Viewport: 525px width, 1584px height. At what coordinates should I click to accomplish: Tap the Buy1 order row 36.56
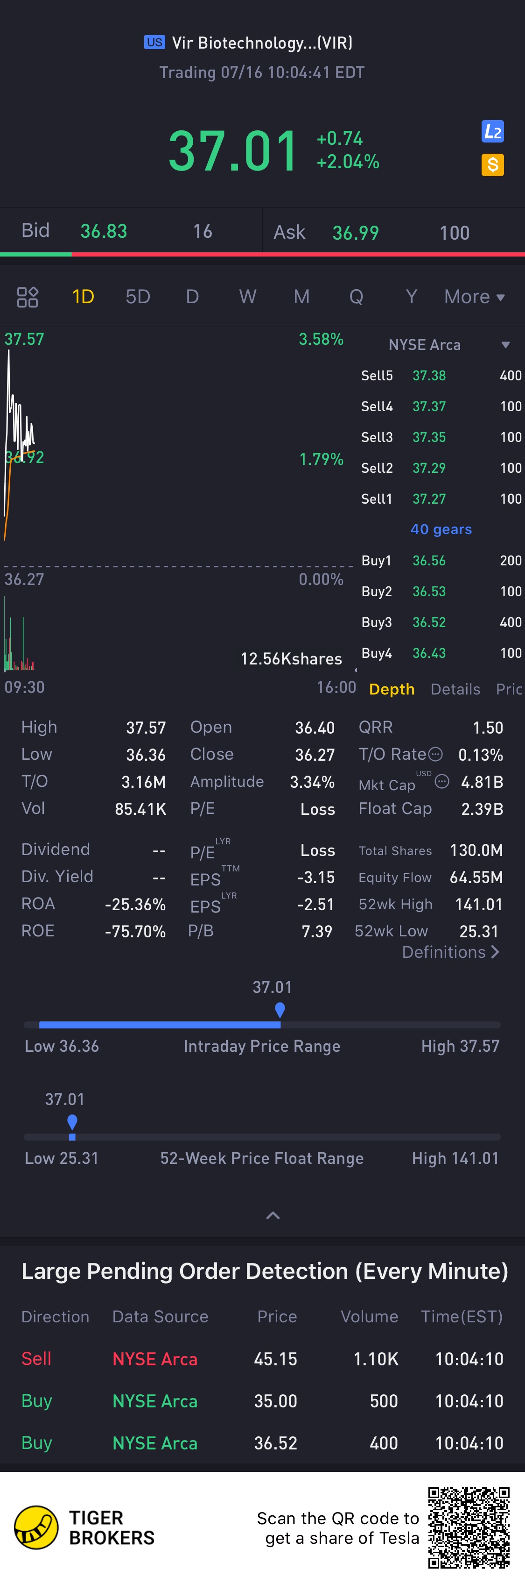point(441,560)
